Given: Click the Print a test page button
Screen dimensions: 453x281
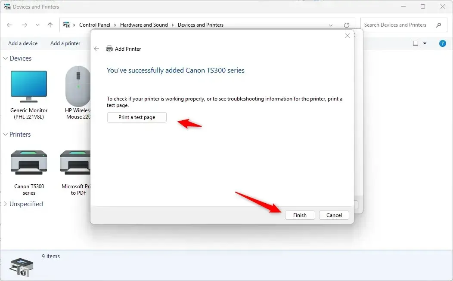Looking at the screenshot, I should [137, 117].
